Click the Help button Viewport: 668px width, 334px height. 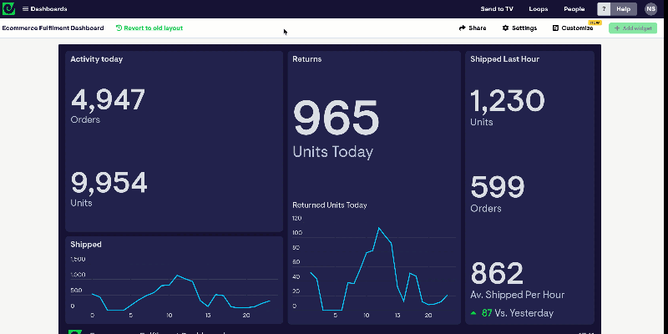coord(623,9)
